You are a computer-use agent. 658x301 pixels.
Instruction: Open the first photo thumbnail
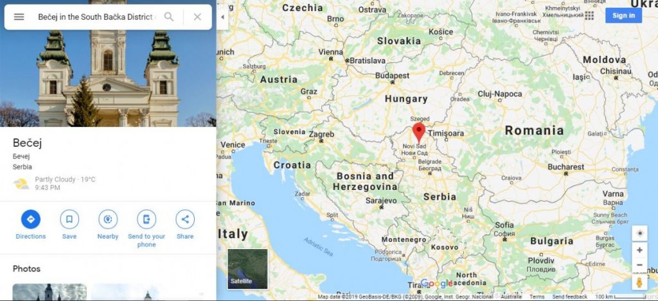tap(49, 292)
